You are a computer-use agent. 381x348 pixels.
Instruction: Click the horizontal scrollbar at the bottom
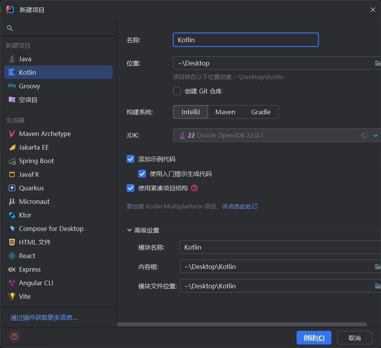tap(242, 324)
